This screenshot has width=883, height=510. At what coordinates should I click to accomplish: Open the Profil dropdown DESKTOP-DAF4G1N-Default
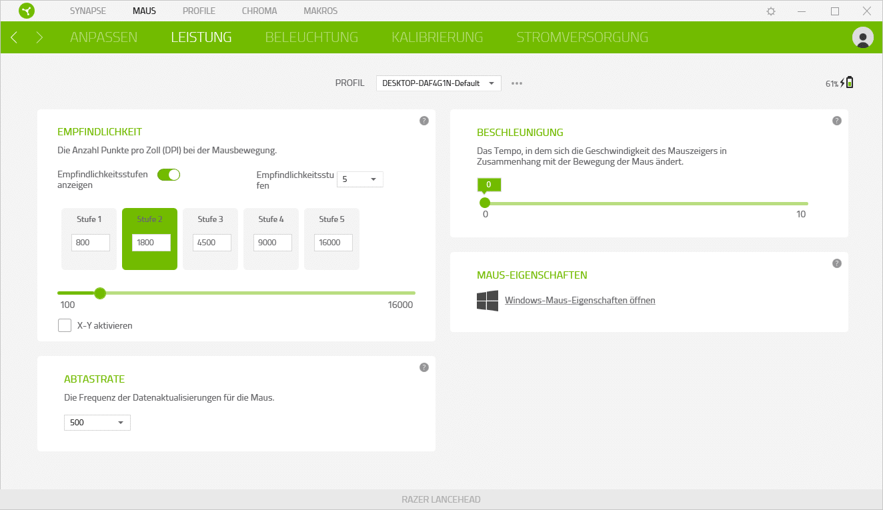tap(438, 83)
